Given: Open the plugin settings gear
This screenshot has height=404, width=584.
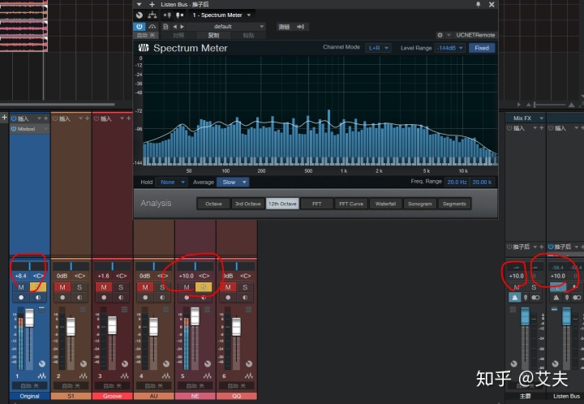Looking at the screenshot, I should click(440, 35).
